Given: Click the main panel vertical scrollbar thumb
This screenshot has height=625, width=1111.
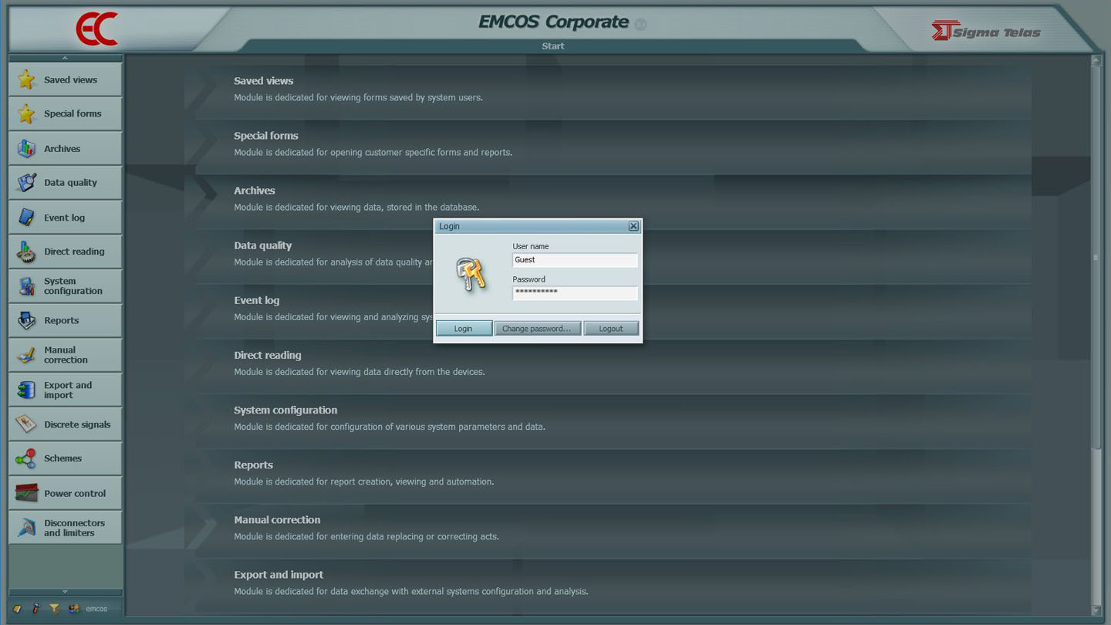Looking at the screenshot, I should click(1096, 257).
